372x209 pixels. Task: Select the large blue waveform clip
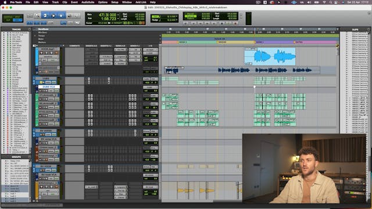tap(270, 56)
